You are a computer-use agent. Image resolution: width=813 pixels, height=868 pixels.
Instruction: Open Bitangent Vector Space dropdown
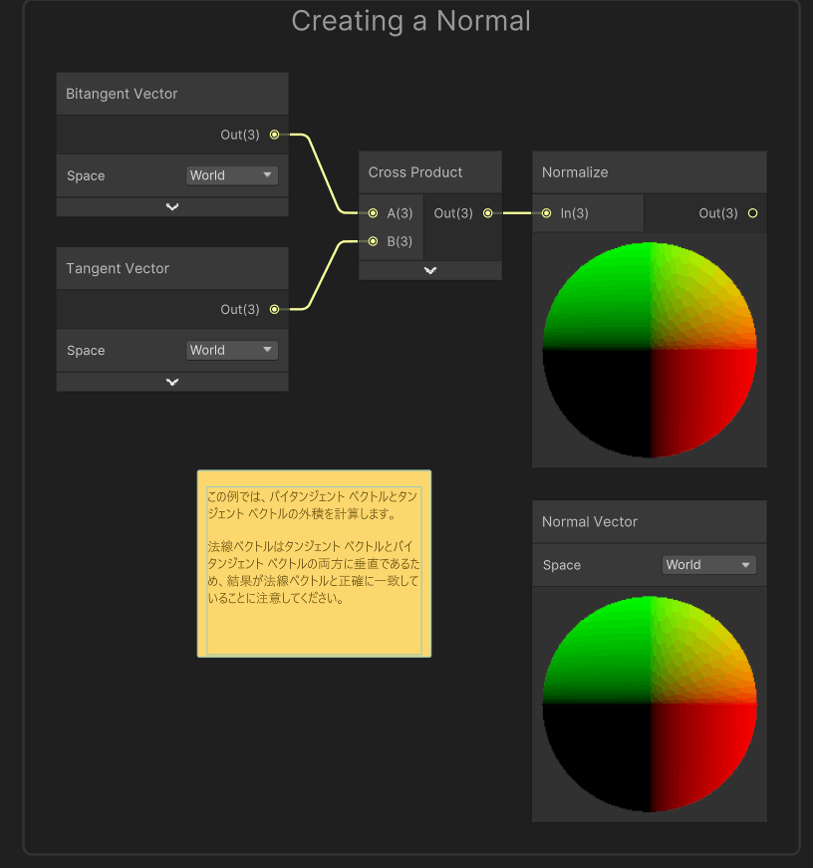pyautogui.click(x=232, y=175)
